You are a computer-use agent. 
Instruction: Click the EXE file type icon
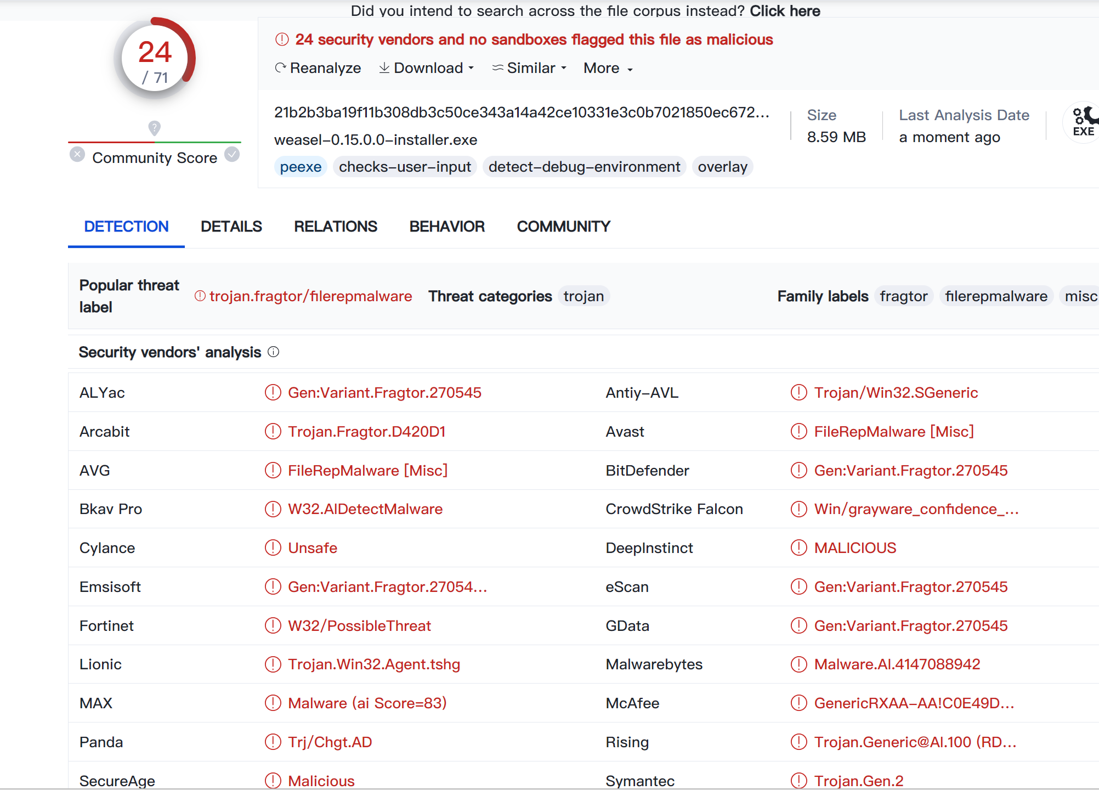pyautogui.click(x=1083, y=122)
